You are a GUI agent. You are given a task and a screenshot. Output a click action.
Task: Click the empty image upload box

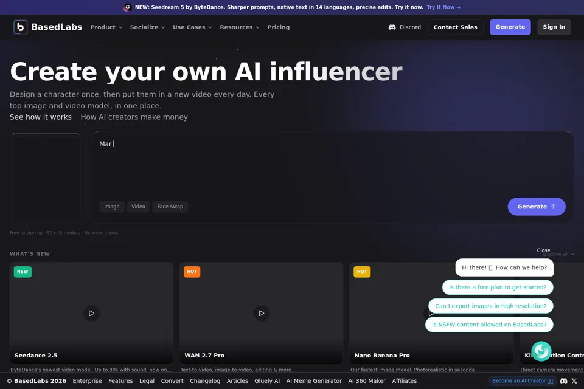(46, 178)
